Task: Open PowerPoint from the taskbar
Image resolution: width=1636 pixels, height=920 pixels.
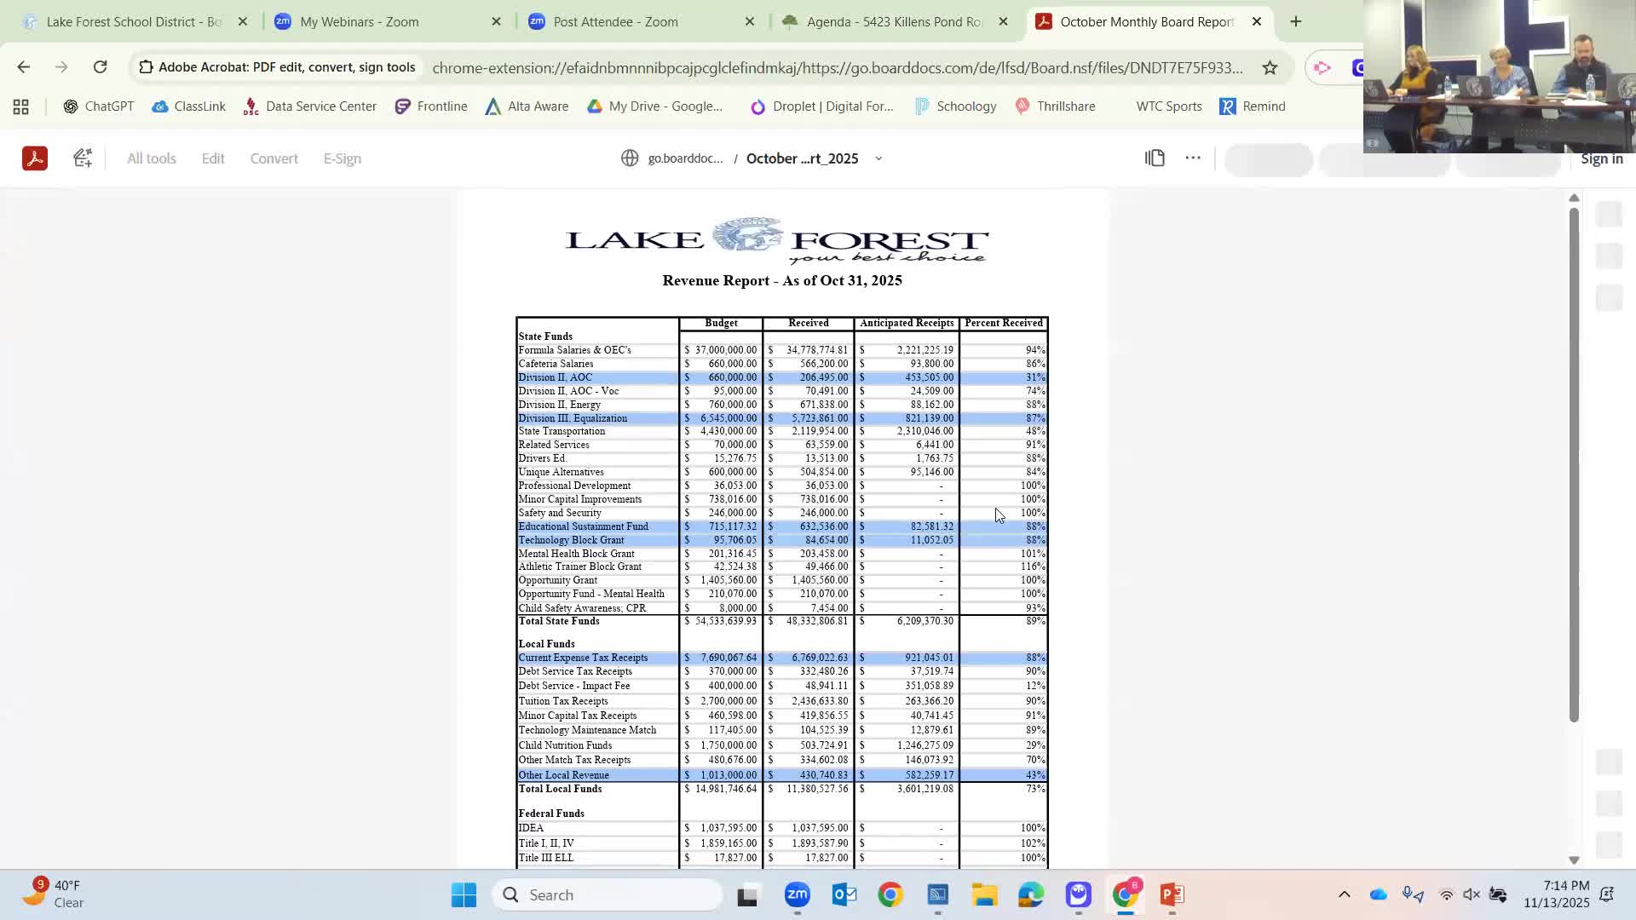Action: [1172, 894]
